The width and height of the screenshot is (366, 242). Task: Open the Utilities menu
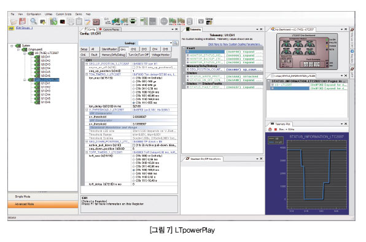49,14
